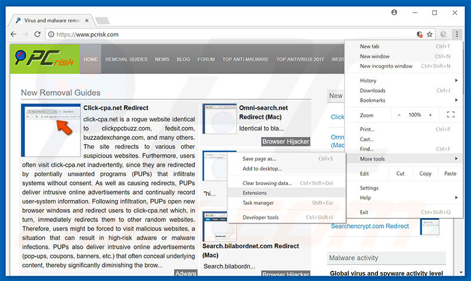
Task: Close the Virus and malware removal tab
Action: pos(86,20)
